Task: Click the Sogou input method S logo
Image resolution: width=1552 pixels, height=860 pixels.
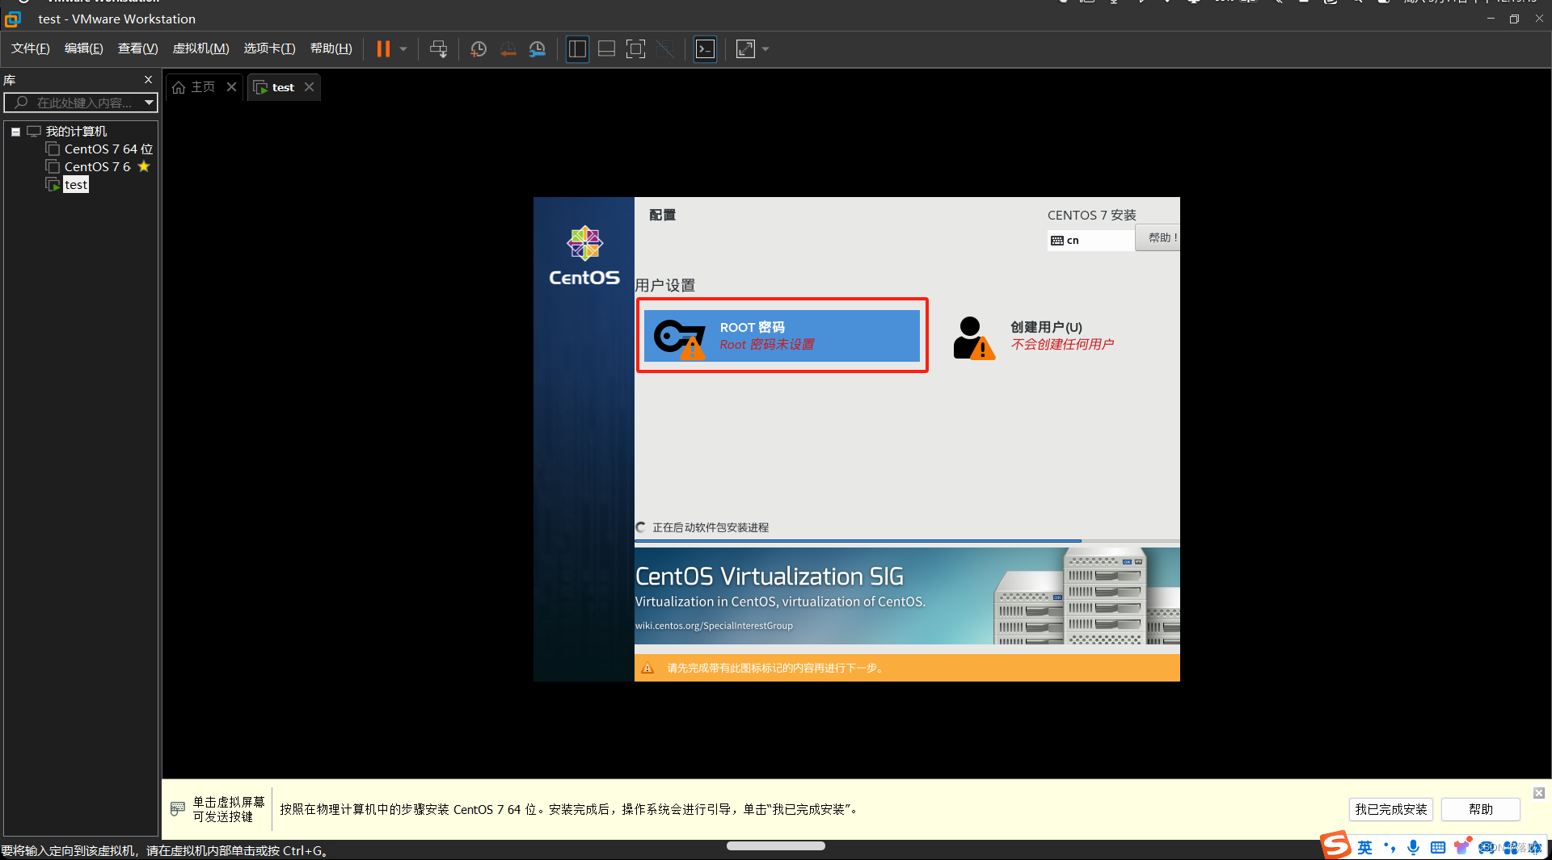Action: (x=1336, y=845)
